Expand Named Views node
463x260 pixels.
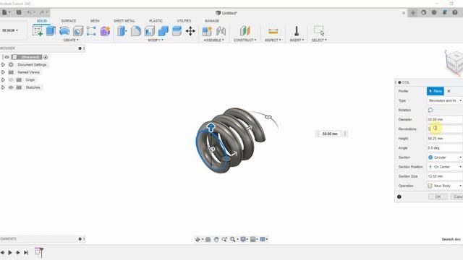tap(3, 72)
